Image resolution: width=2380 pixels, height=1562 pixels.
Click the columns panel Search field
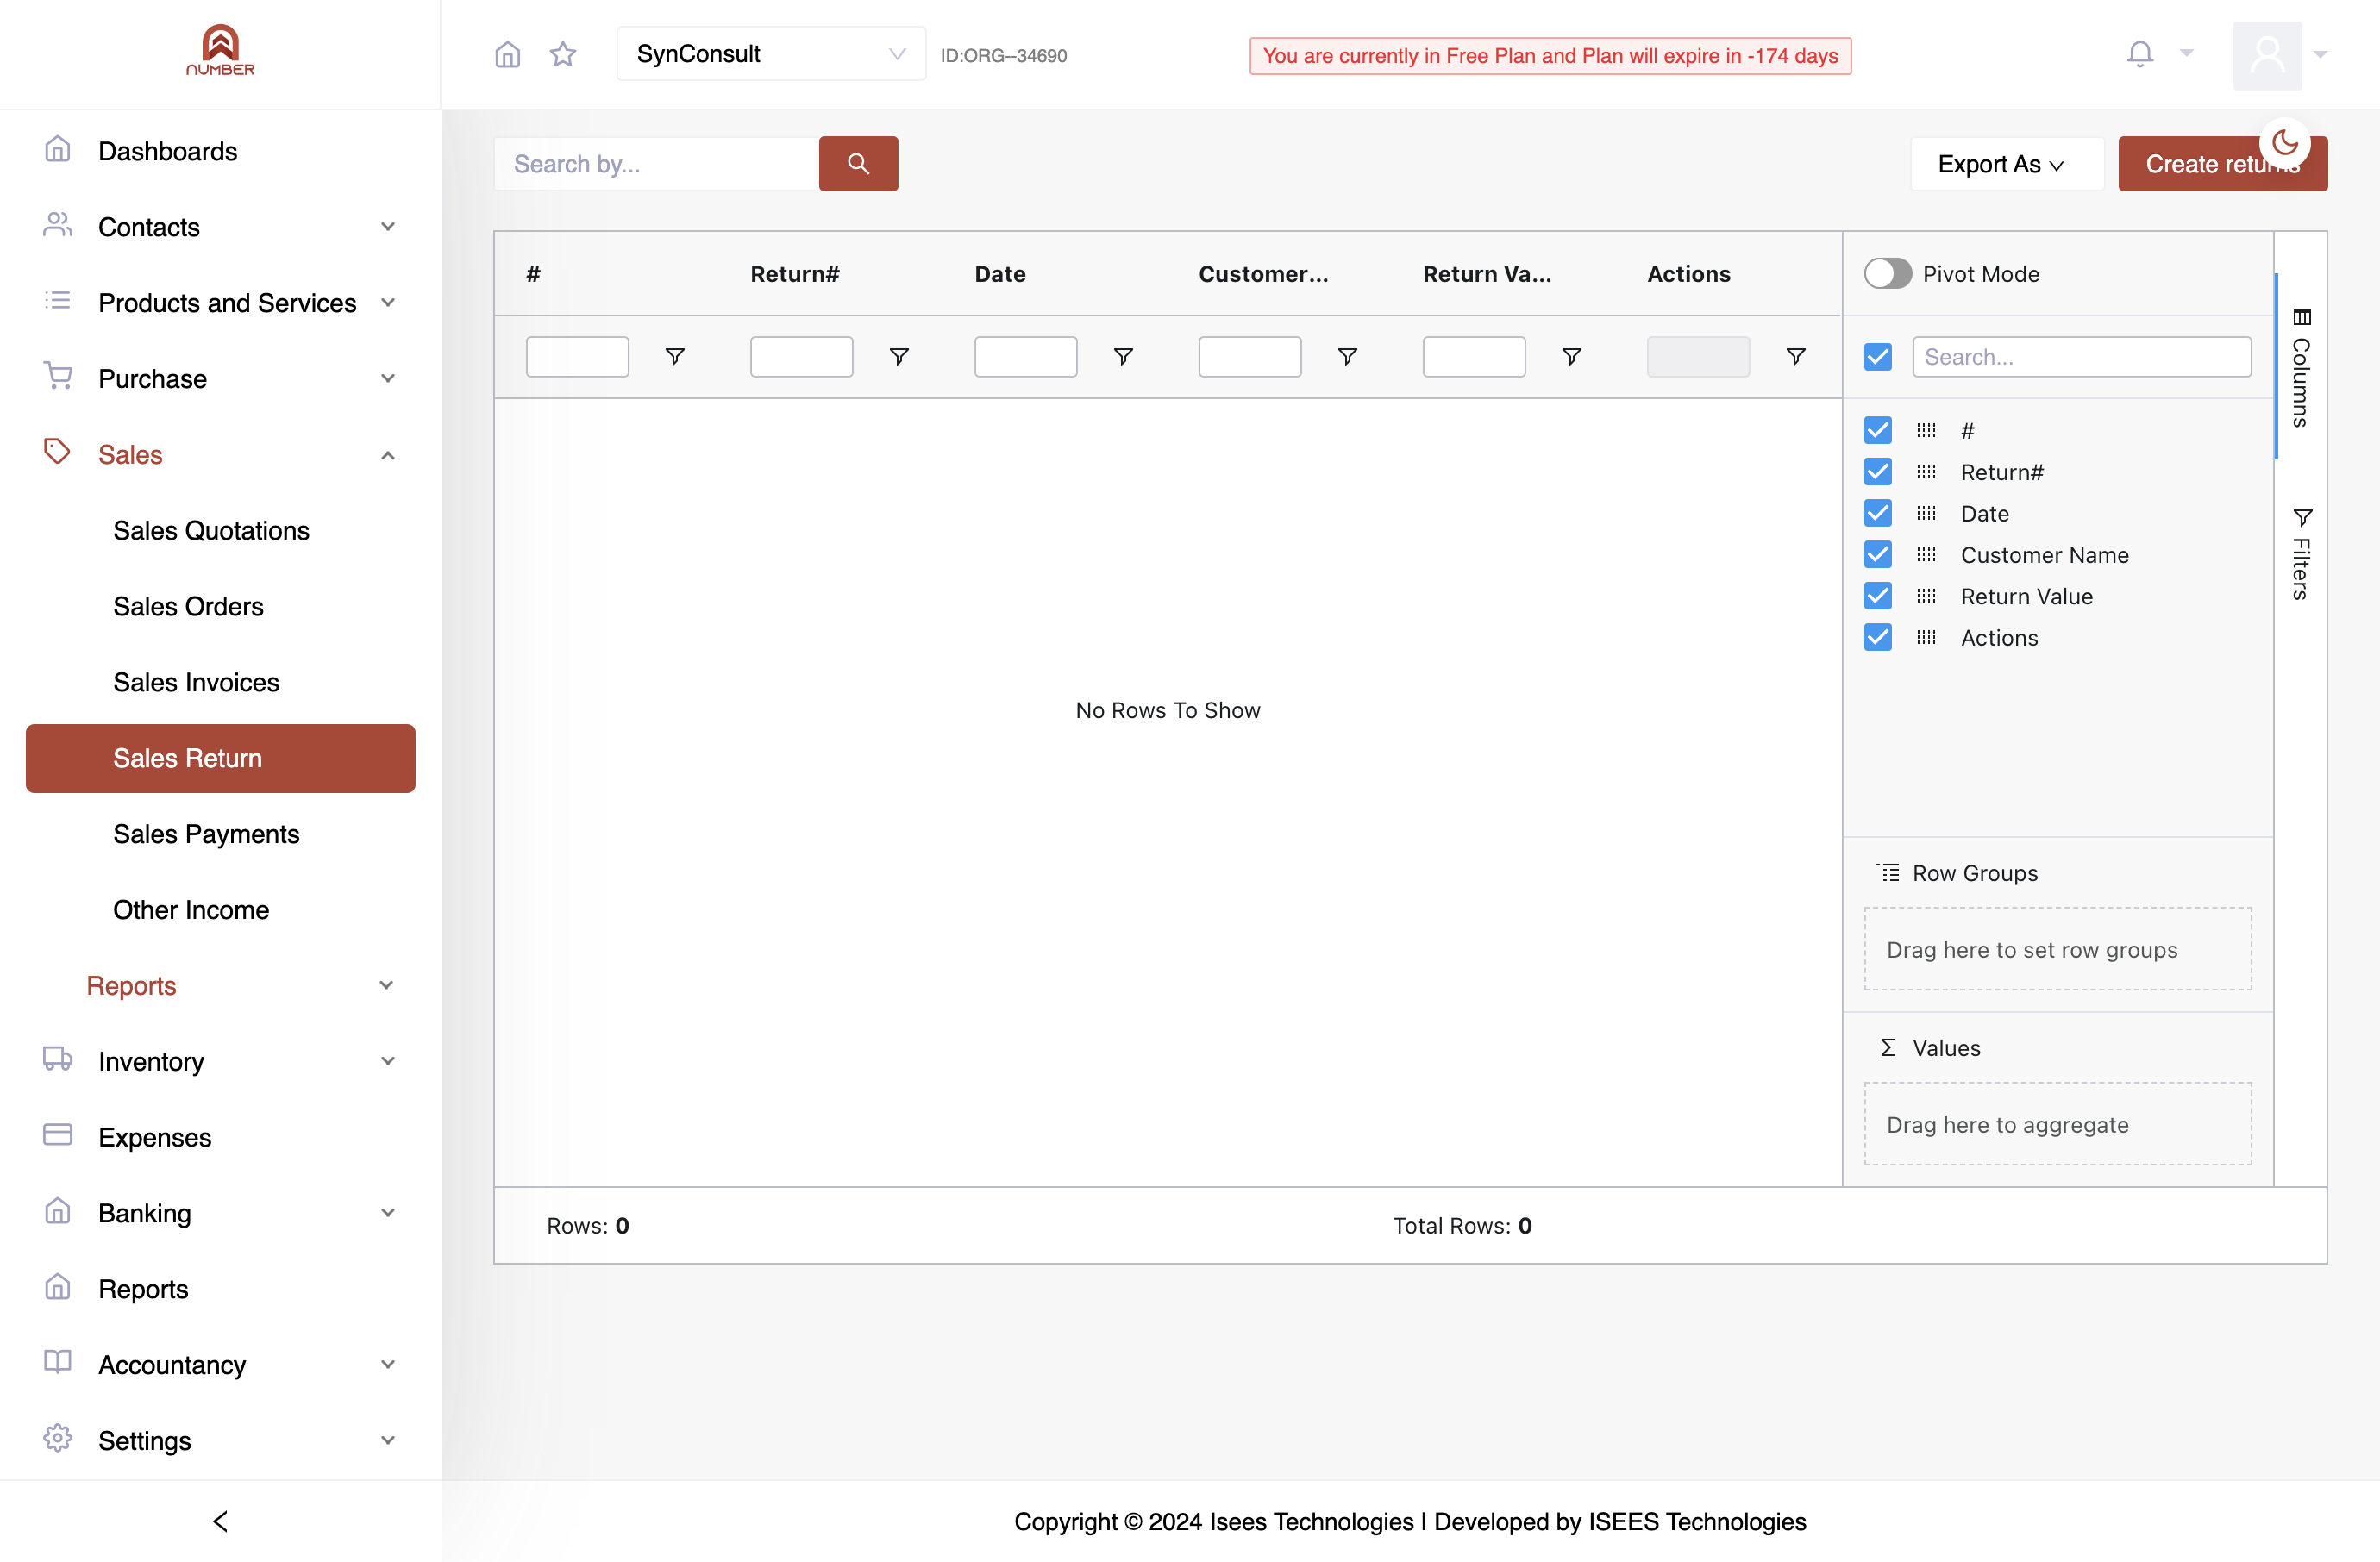pos(2082,357)
